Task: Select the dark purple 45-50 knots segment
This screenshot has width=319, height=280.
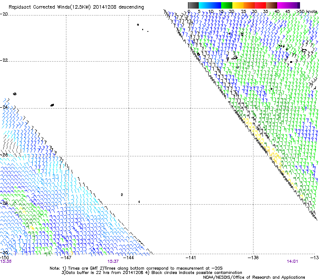Action: 294,5
